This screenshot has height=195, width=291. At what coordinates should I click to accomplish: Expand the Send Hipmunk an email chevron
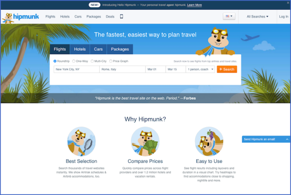coord(287,139)
